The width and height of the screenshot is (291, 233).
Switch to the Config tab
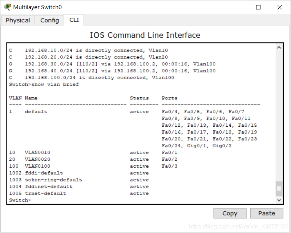pyautogui.click(x=49, y=20)
